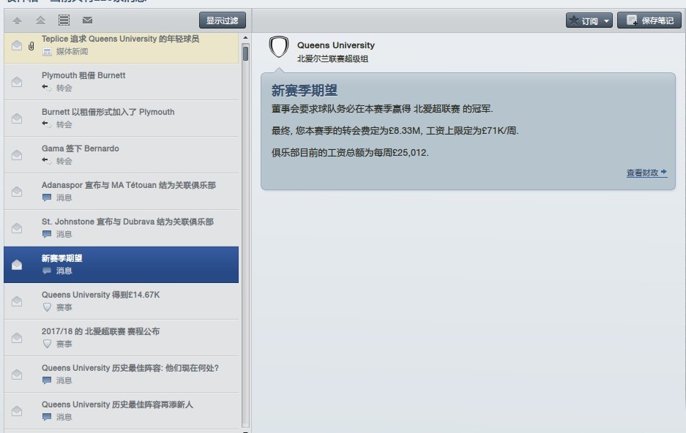The image size is (686, 433).
Task: Click the 新赛季期望 panel heading
Action: (x=304, y=91)
